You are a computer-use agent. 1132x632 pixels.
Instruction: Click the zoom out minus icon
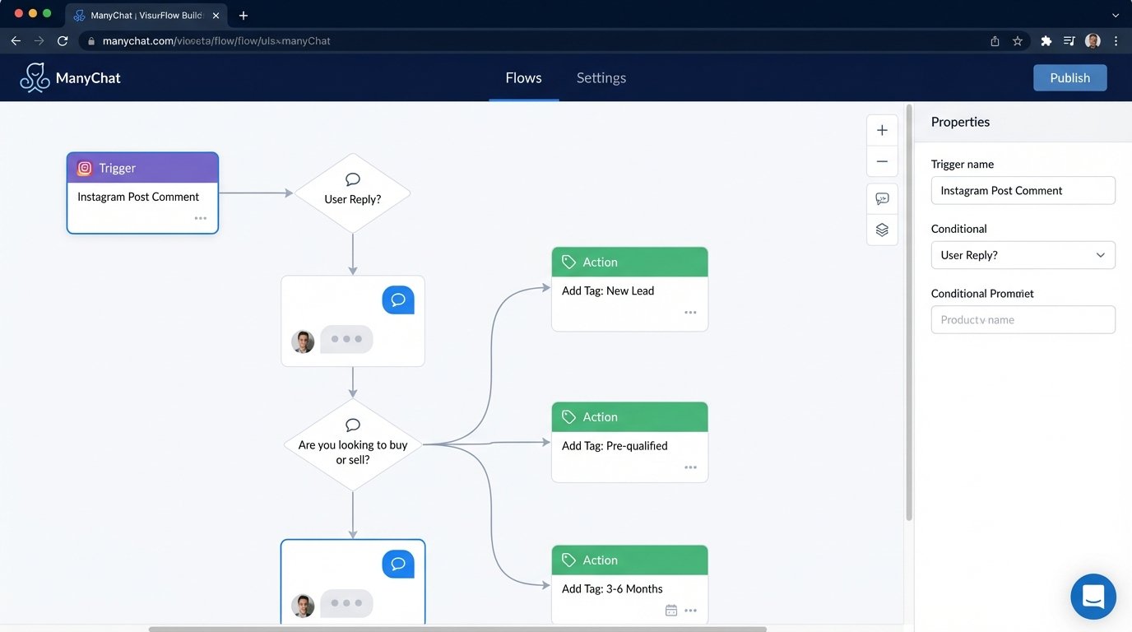pos(882,161)
